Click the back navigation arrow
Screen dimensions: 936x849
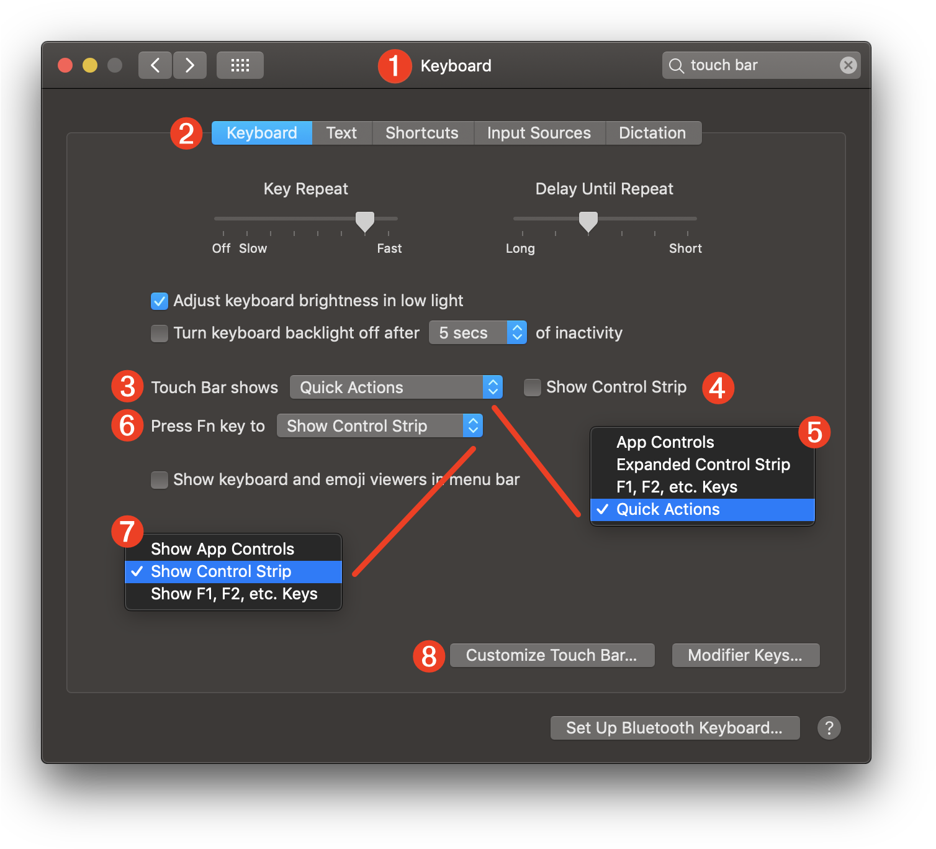155,65
